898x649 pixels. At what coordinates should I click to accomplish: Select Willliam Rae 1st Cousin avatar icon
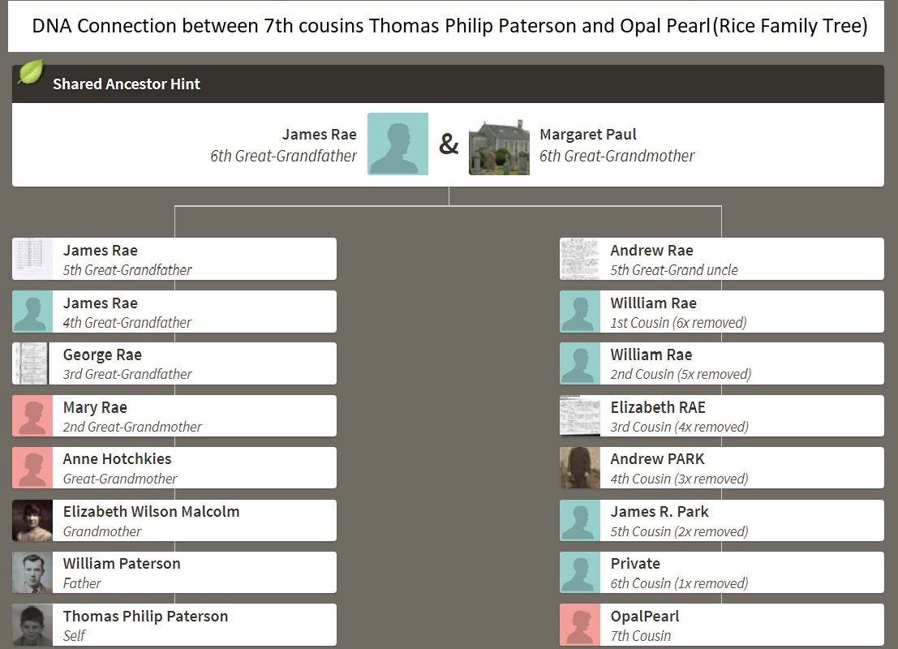[579, 312]
